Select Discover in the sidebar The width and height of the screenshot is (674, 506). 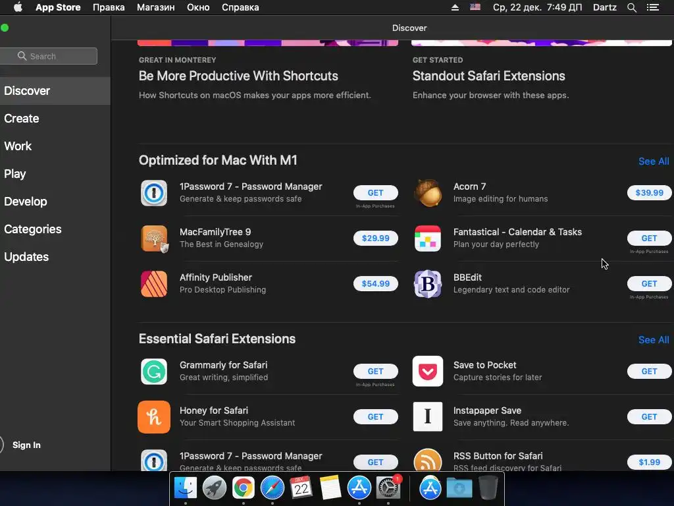pyautogui.click(x=55, y=91)
